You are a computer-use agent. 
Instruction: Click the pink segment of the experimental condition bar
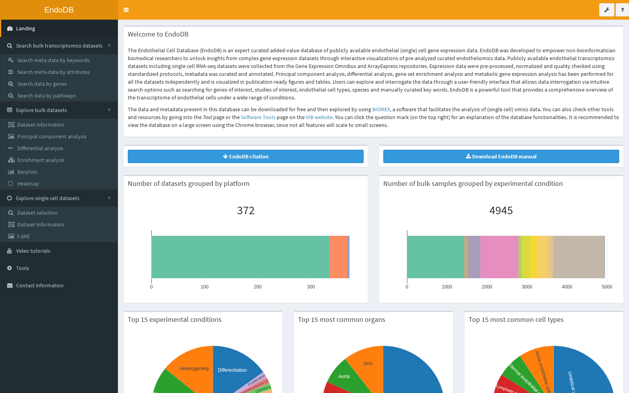tap(499, 257)
